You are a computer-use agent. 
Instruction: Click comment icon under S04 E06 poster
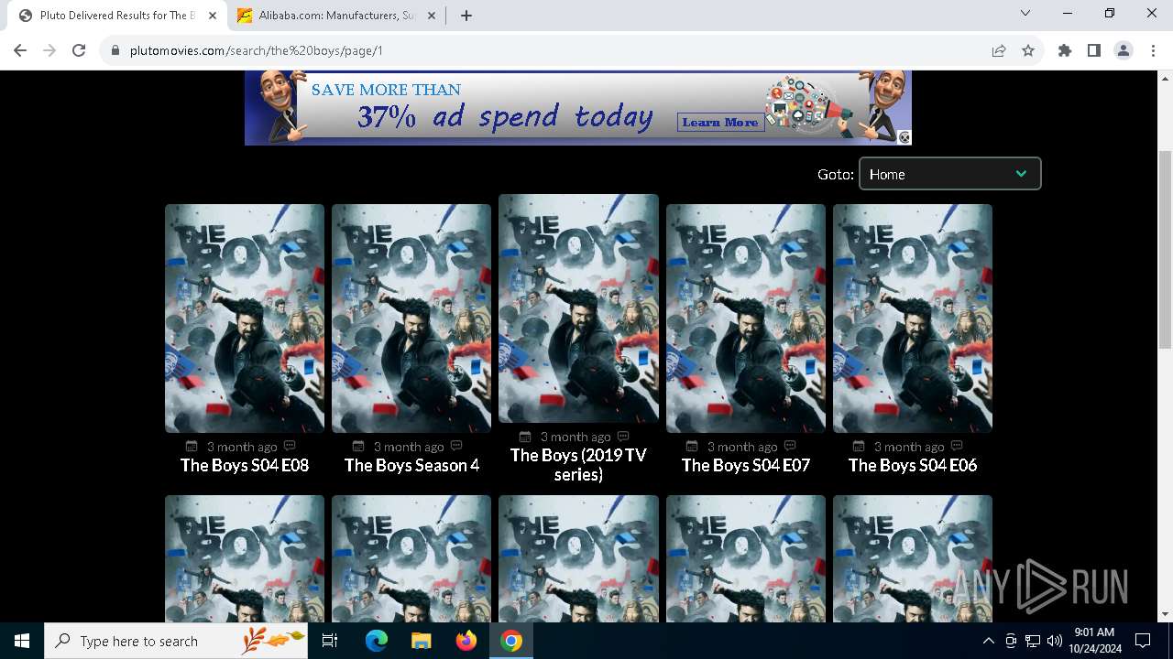[957, 446]
